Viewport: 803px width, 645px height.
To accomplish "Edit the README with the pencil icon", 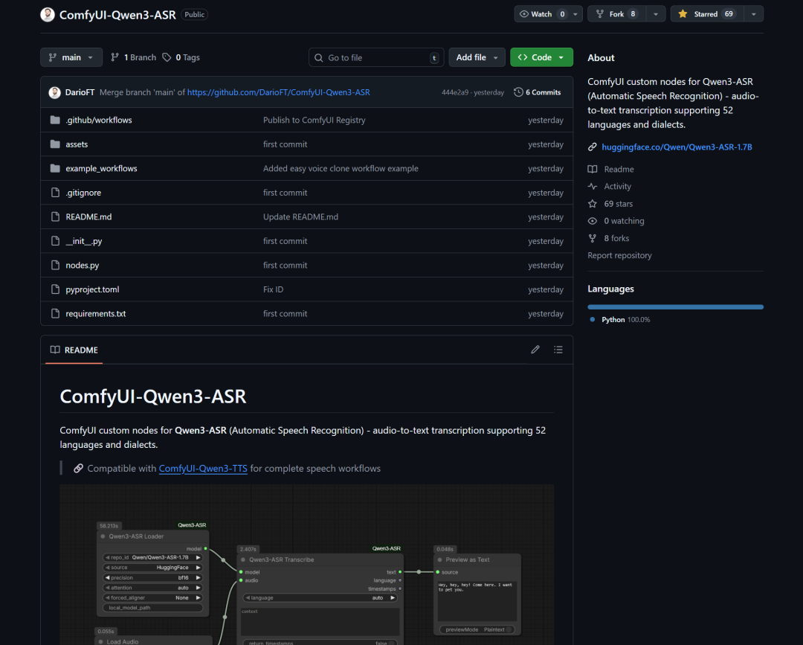I will pyautogui.click(x=535, y=350).
